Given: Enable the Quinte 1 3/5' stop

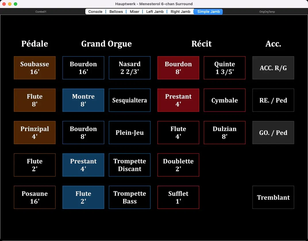Looking at the screenshot, I should point(225,68).
